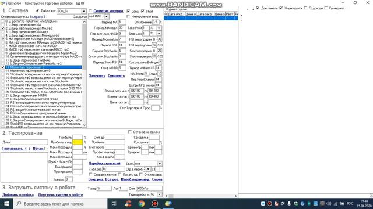Click the Счет 9000n1p input field
This screenshot has width=373, height=209.
(x=149, y=188)
